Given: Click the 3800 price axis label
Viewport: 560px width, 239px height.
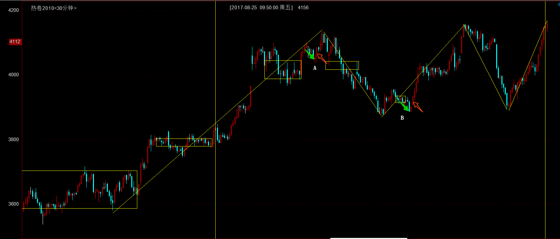Looking at the screenshot, I should pyautogui.click(x=14, y=139).
